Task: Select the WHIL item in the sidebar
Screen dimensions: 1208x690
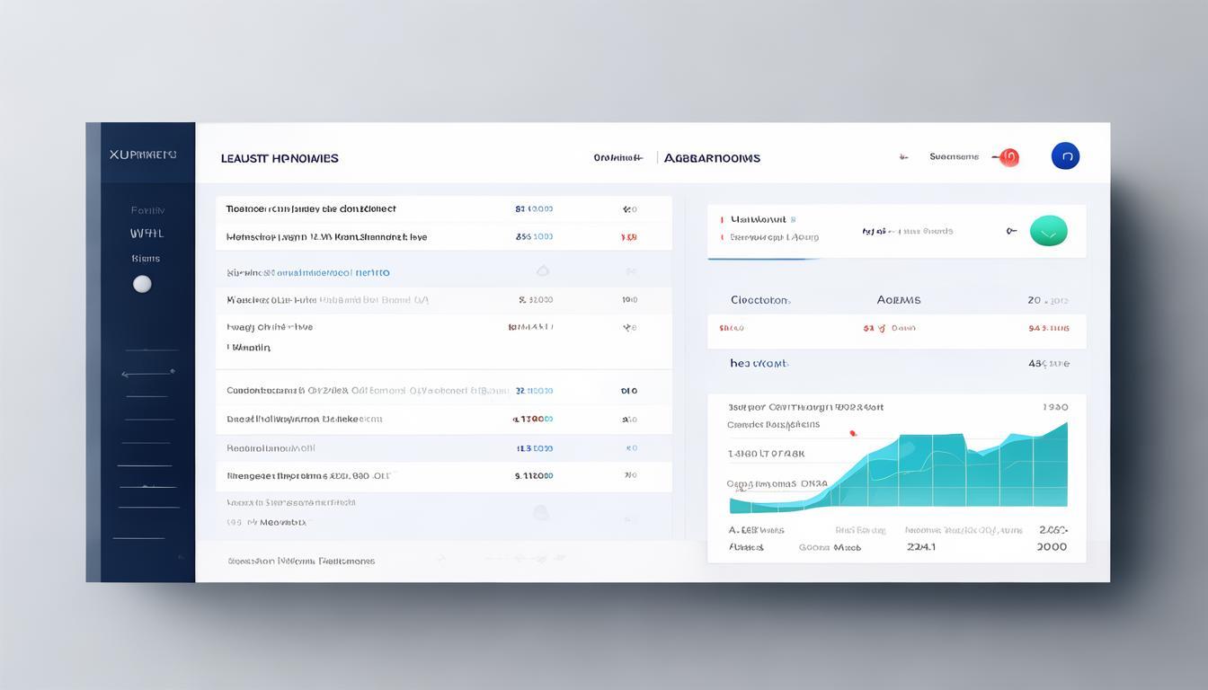Action: coord(147,234)
